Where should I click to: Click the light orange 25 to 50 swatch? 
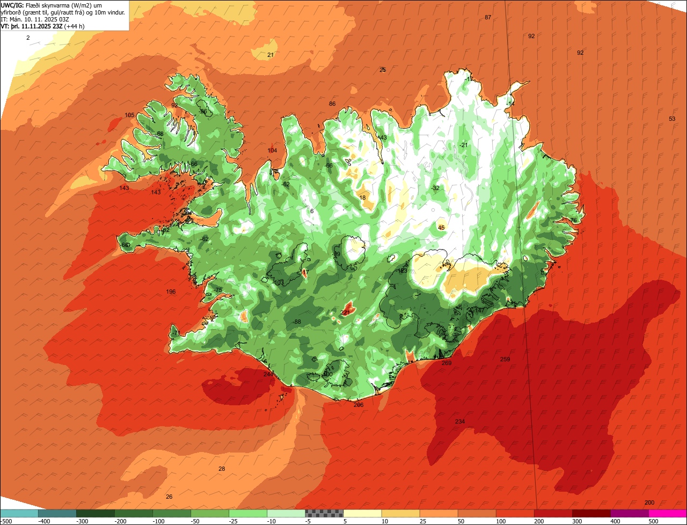tap(438, 513)
